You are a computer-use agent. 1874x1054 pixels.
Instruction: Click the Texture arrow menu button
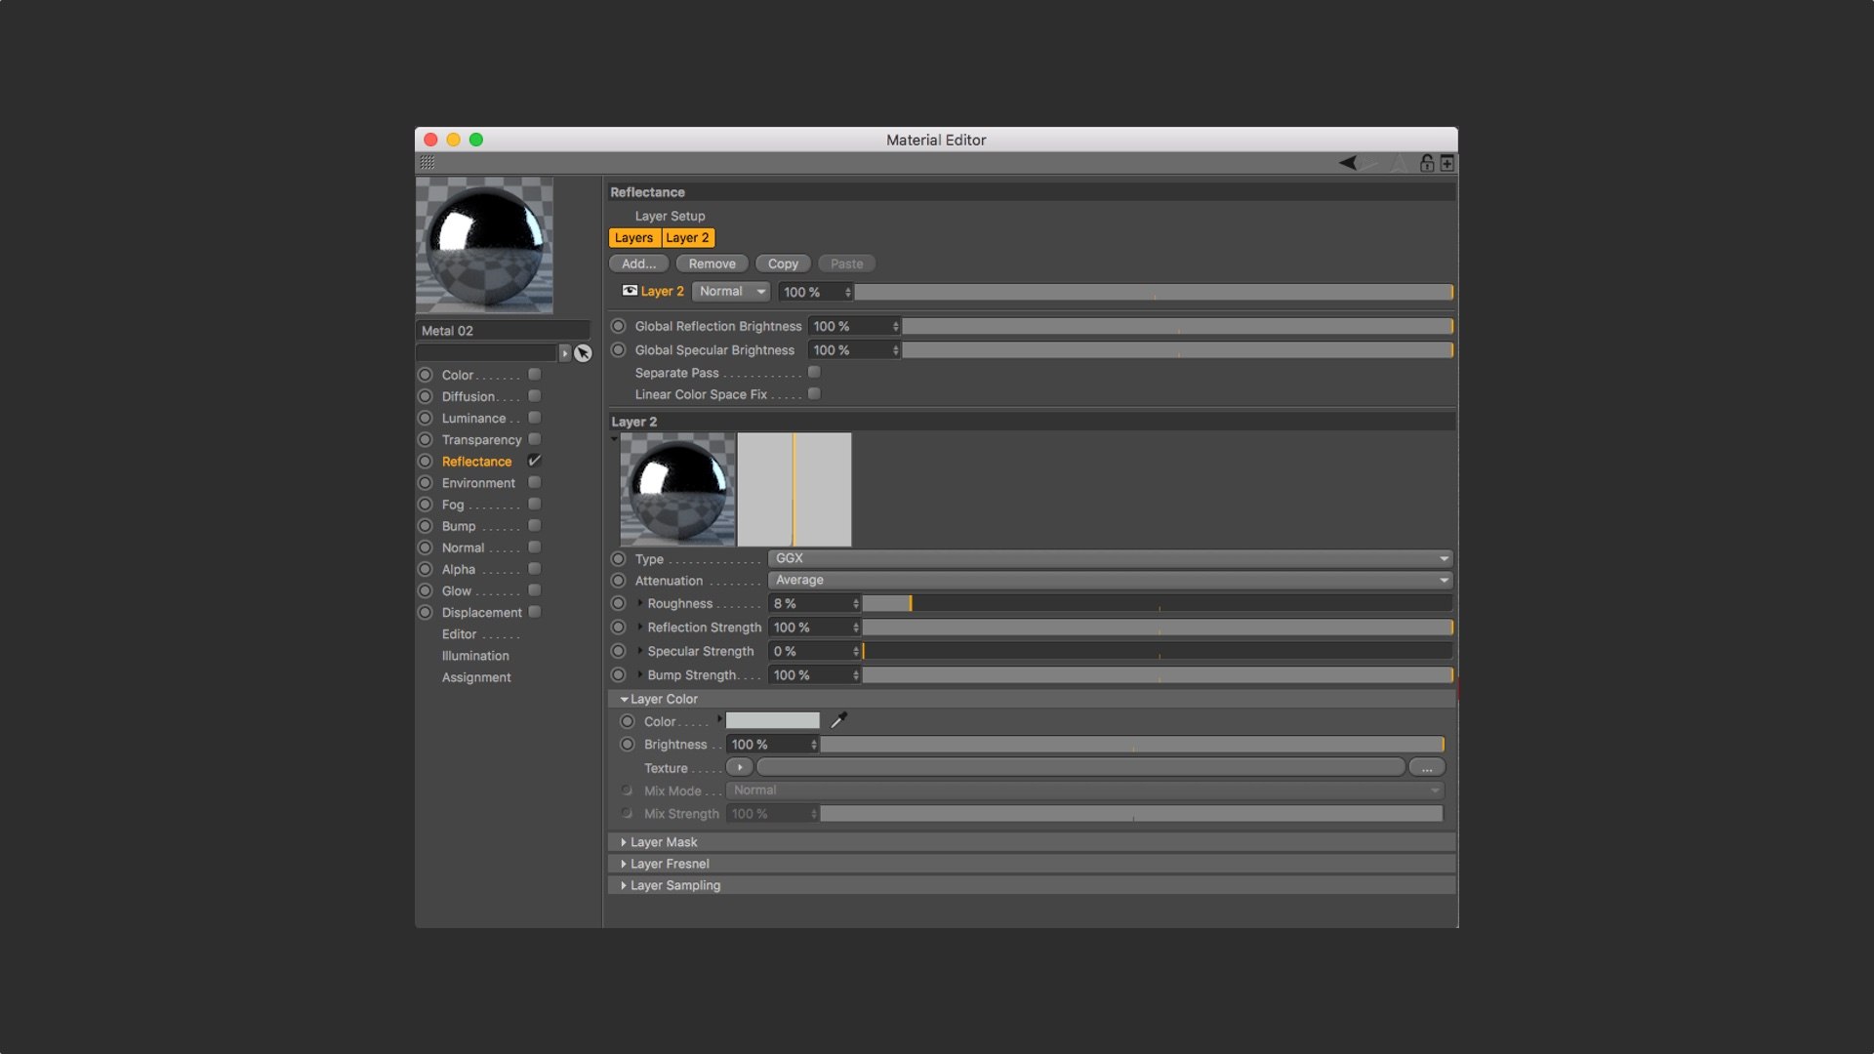[x=740, y=767]
